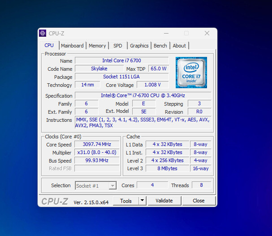Open the Bench tab
This screenshot has width=272, height=236.
160,46
